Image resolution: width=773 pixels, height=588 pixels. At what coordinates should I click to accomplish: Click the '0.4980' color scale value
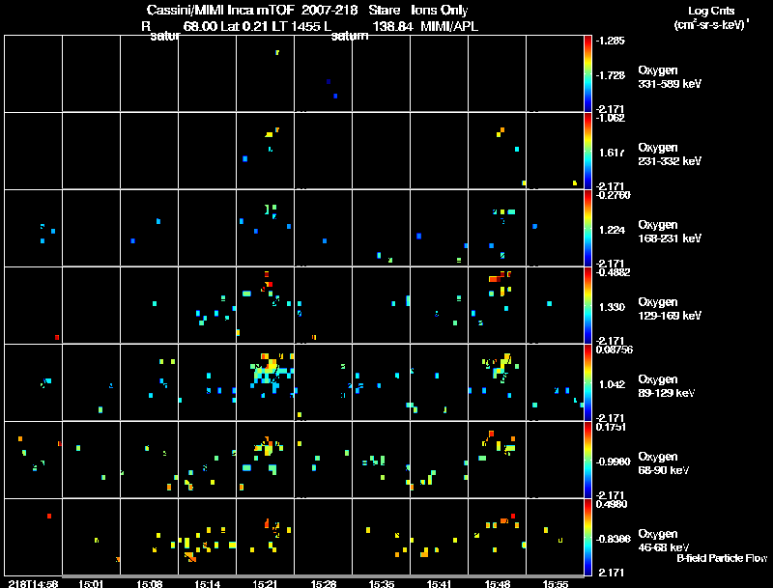(612, 504)
